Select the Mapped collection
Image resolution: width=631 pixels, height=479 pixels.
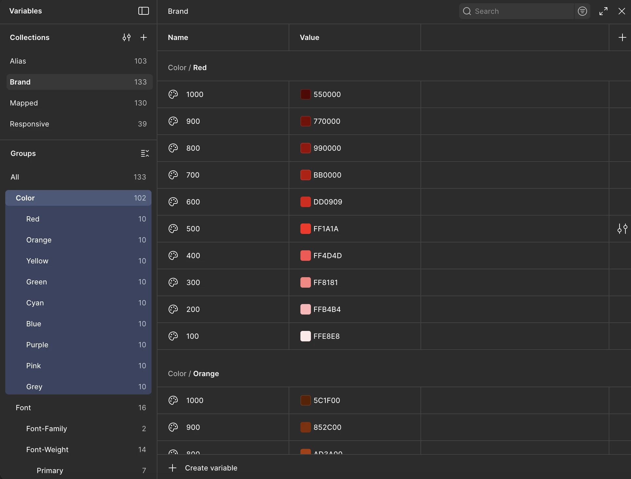click(x=79, y=103)
